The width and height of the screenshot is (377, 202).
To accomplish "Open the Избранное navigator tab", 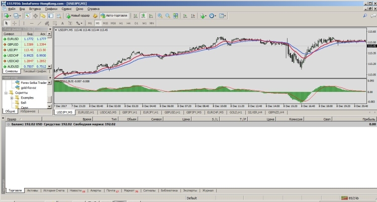I will pyautogui.click(x=28, y=112).
